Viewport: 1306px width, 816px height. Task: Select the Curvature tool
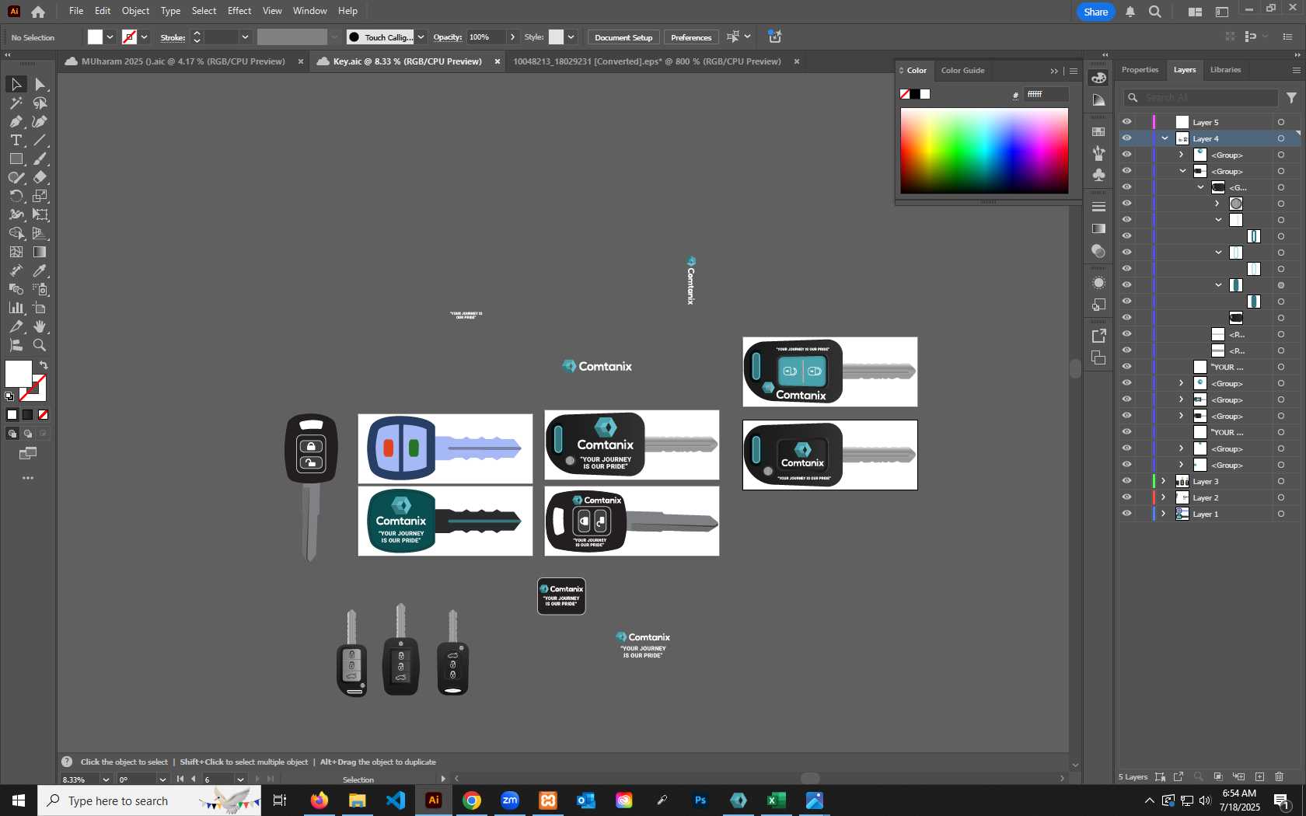tap(40, 121)
